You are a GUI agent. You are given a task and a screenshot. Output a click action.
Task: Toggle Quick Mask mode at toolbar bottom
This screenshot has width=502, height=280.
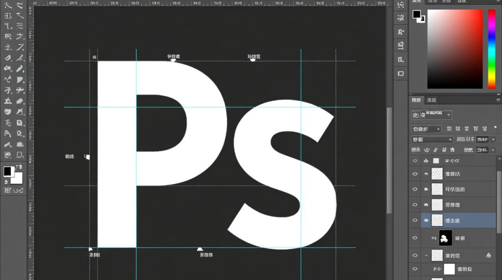tap(7, 190)
